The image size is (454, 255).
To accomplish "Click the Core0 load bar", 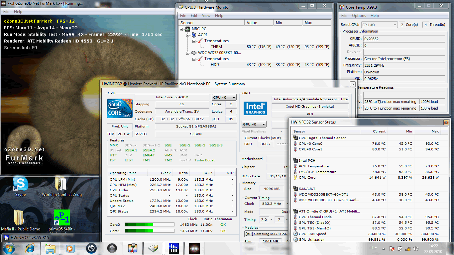I will pos(149,225).
